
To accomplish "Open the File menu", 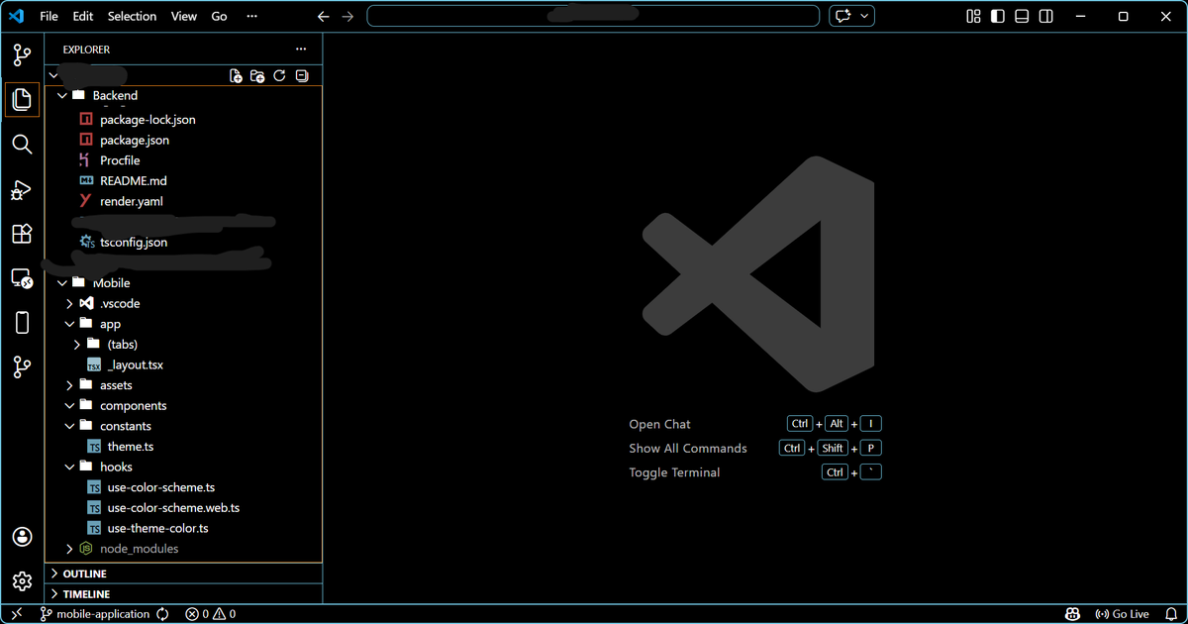I will 49,16.
